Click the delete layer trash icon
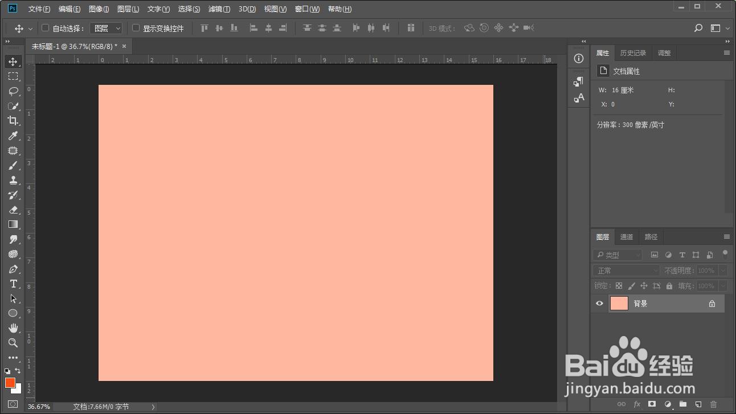 pyautogui.click(x=713, y=404)
